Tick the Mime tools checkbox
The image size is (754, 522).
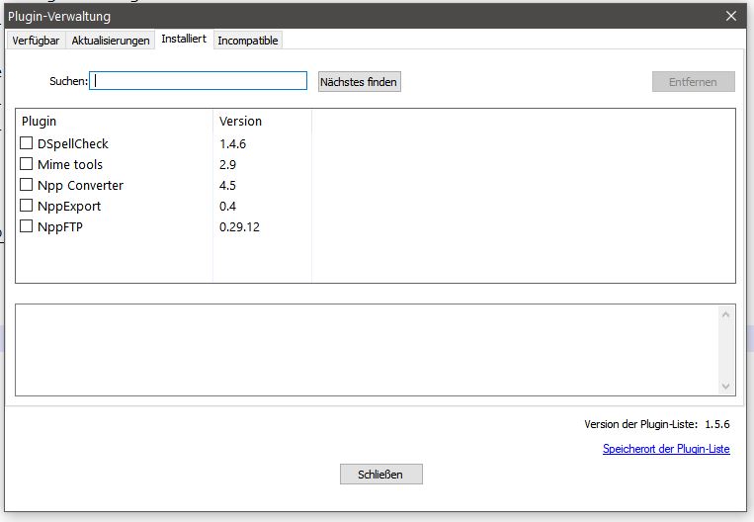point(26,164)
